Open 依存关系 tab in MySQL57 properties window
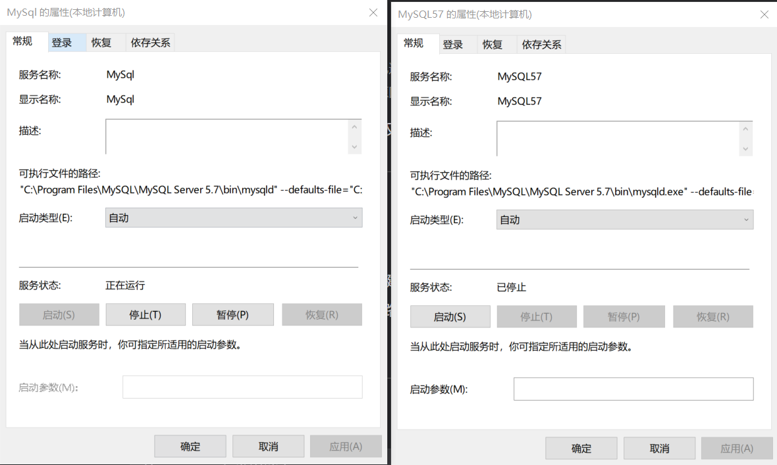This screenshot has width=777, height=465. click(541, 45)
